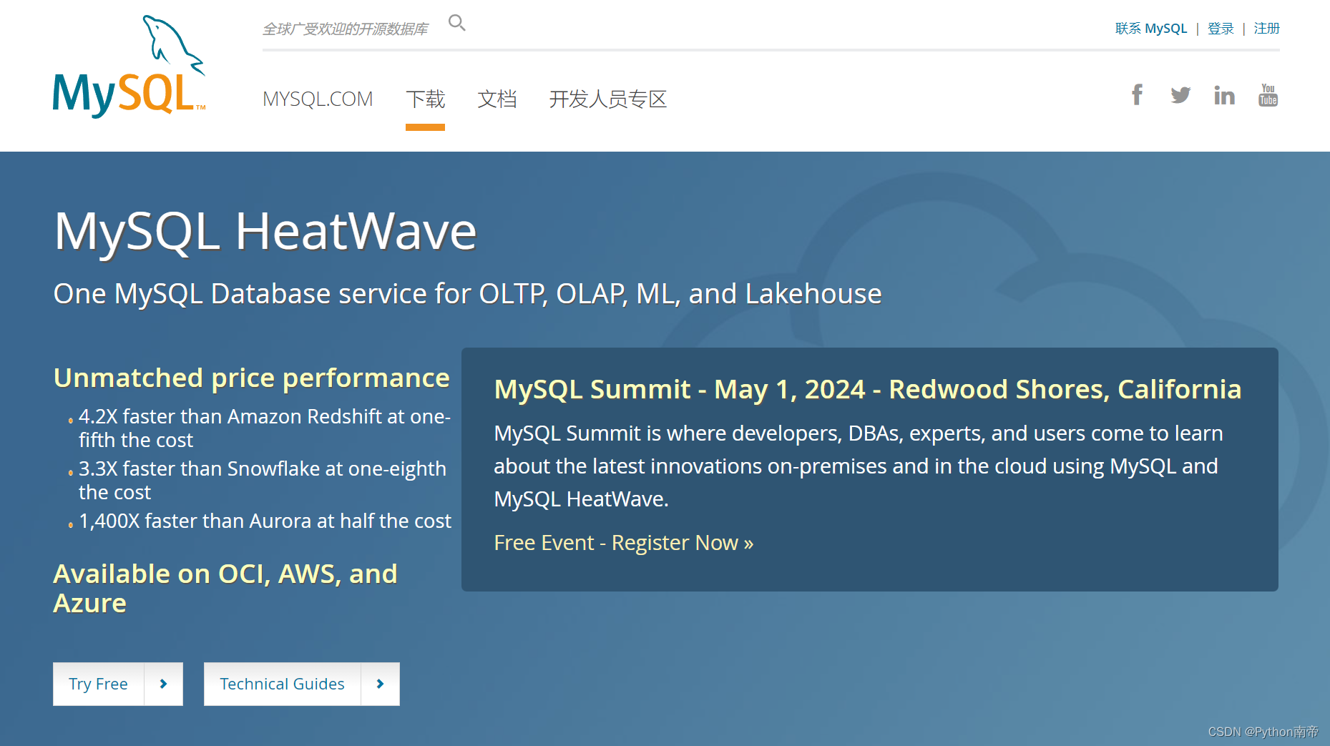Open MySQL's LinkedIn icon

tap(1224, 94)
